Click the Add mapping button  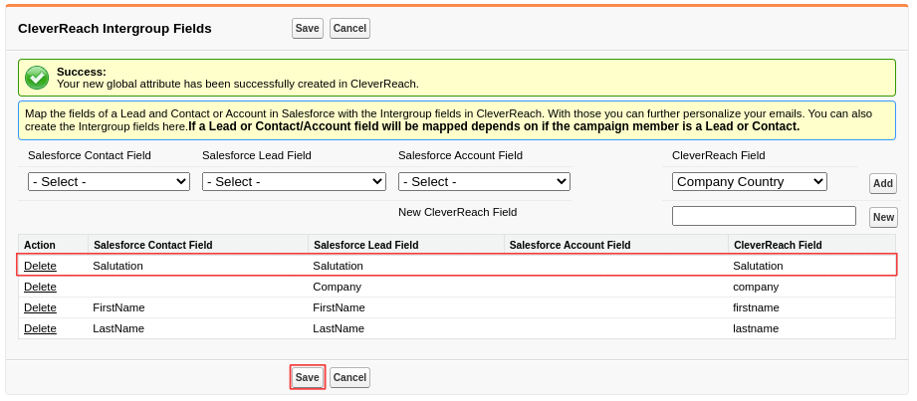(x=883, y=183)
